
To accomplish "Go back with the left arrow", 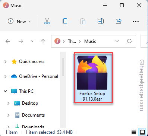I will click(x=8, y=41).
